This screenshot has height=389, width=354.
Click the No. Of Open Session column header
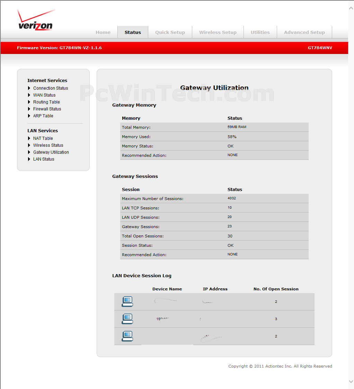point(276,289)
